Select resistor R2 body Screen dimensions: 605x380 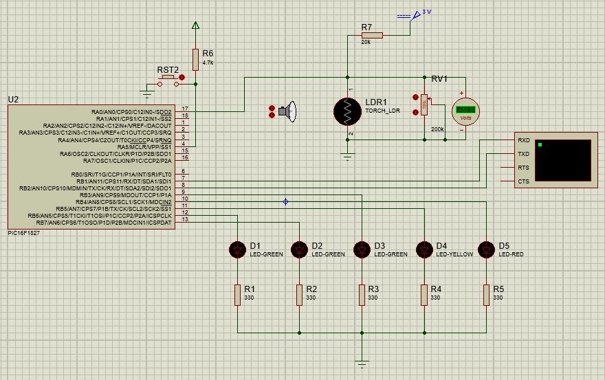coord(300,295)
